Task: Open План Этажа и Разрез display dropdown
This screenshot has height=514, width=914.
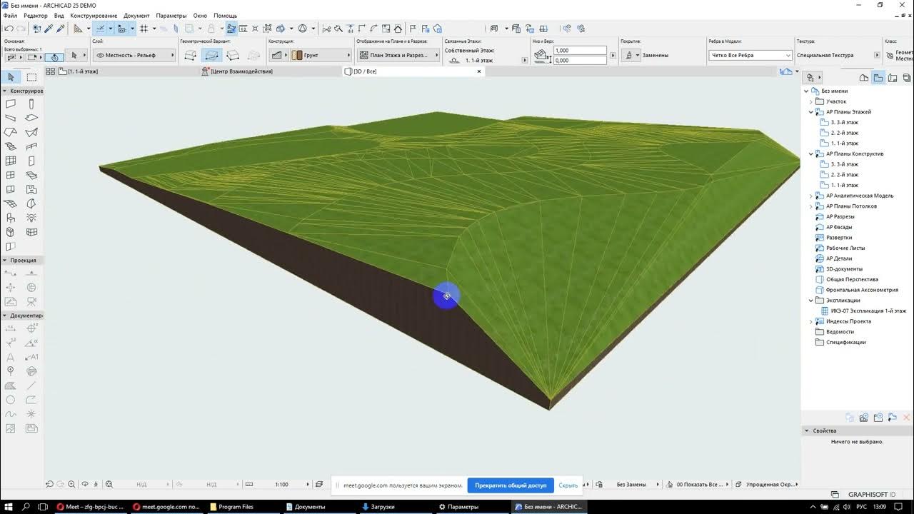Action: click(397, 55)
